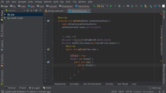Sync project with Gradle files icon
Image resolution: width=166 pixels, height=93 pixels.
(x=141, y=6)
